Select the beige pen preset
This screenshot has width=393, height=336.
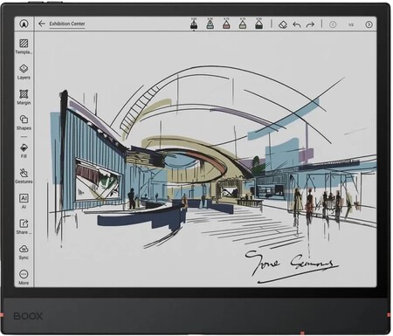click(243, 24)
